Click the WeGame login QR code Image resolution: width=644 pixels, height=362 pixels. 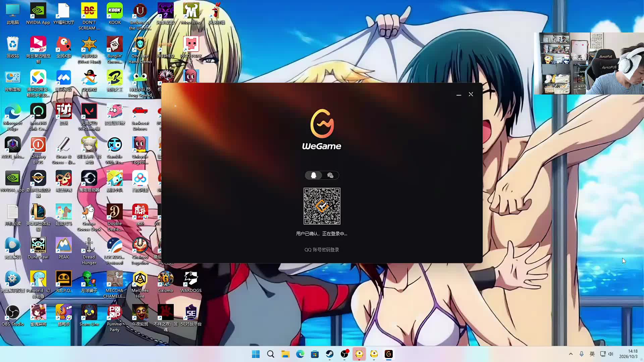tap(322, 206)
